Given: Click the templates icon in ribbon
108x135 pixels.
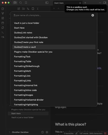Looking at the screenshot, I should coord(3,28).
